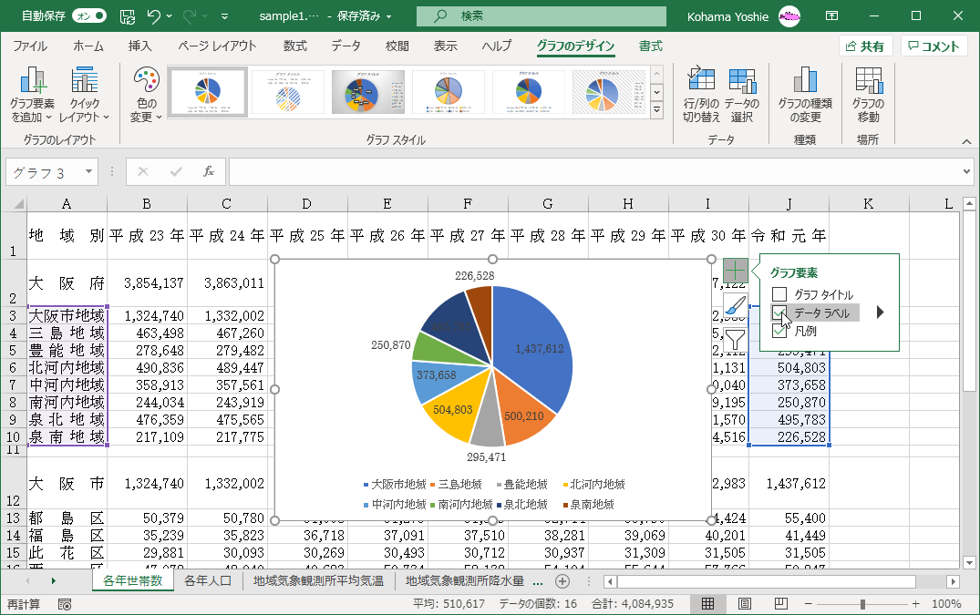The width and height of the screenshot is (980, 615).
Task: Select column header B
Action: pyautogui.click(x=146, y=203)
